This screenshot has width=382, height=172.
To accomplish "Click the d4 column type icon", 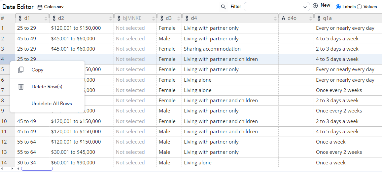I will tap(187, 18).
